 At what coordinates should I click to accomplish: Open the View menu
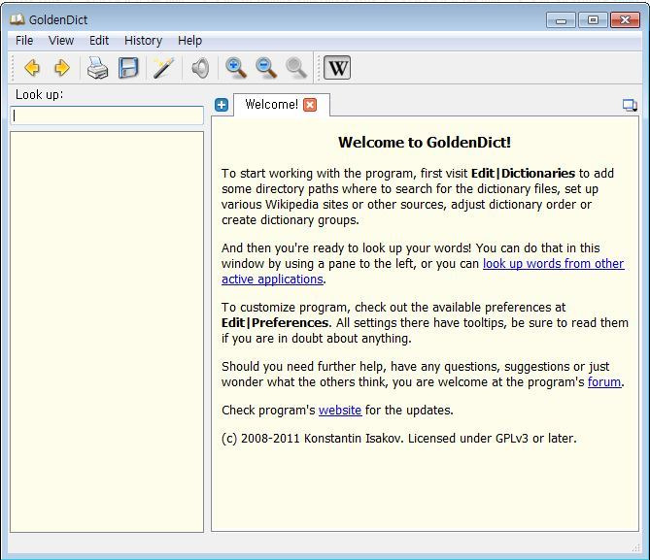pos(61,41)
